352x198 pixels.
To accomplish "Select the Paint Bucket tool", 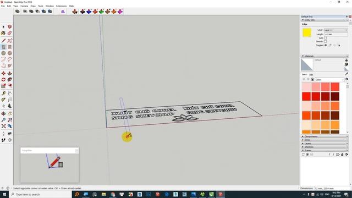I will pos(3,33).
